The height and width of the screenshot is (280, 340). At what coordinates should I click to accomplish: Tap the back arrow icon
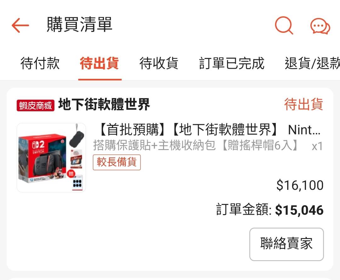coord(20,25)
